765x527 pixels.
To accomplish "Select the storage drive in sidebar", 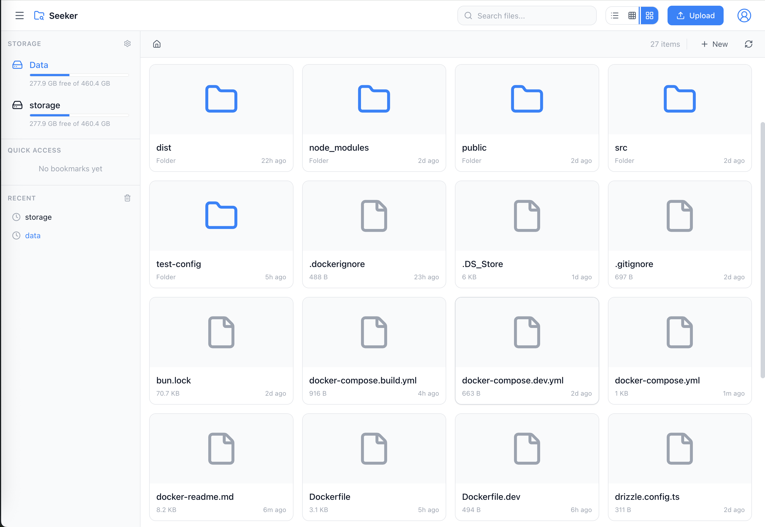I will [45, 105].
